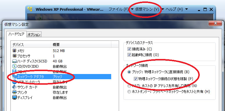Select the プロセッサ device row label

point(24,56)
